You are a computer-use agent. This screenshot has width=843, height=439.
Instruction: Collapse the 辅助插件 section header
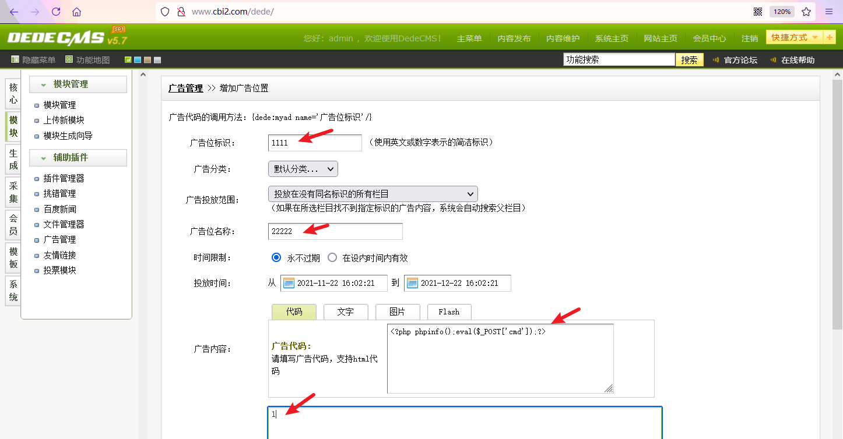coord(78,158)
